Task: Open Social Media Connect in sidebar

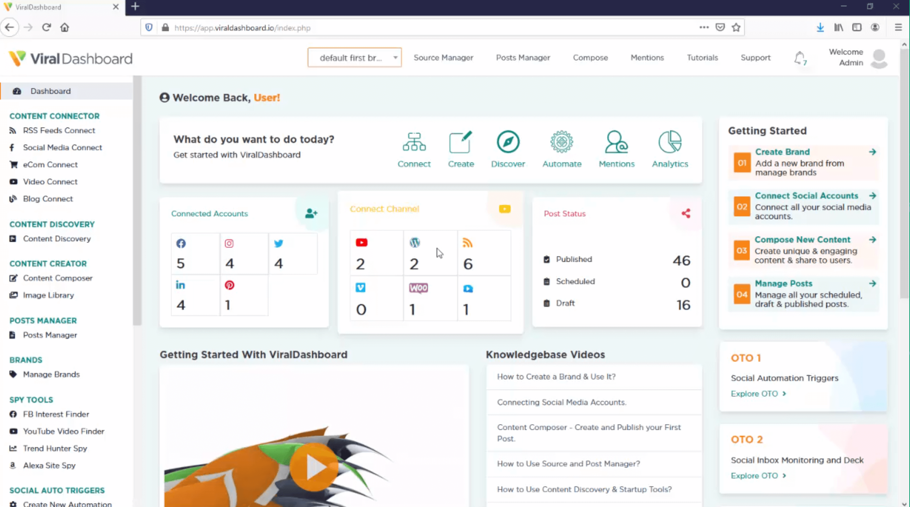Action: point(62,147)
